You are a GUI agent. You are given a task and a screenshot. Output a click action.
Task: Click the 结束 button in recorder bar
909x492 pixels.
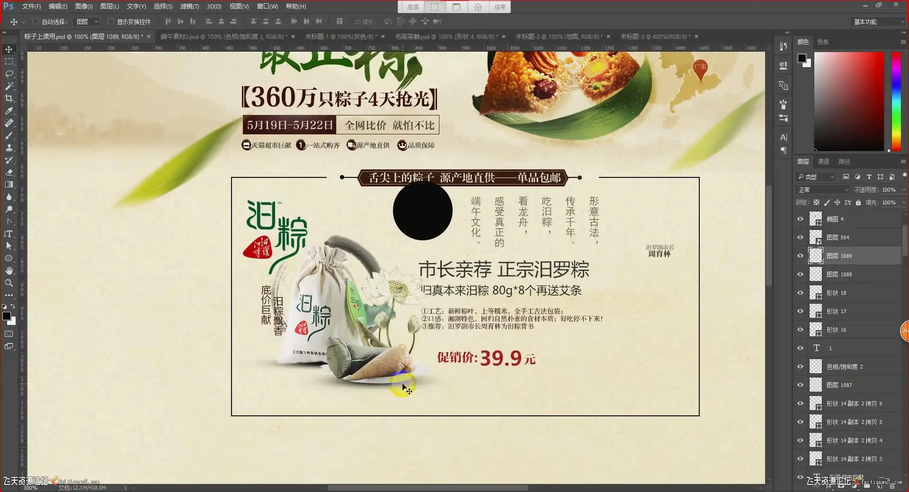pyautogui.click(x=500, y=7)
